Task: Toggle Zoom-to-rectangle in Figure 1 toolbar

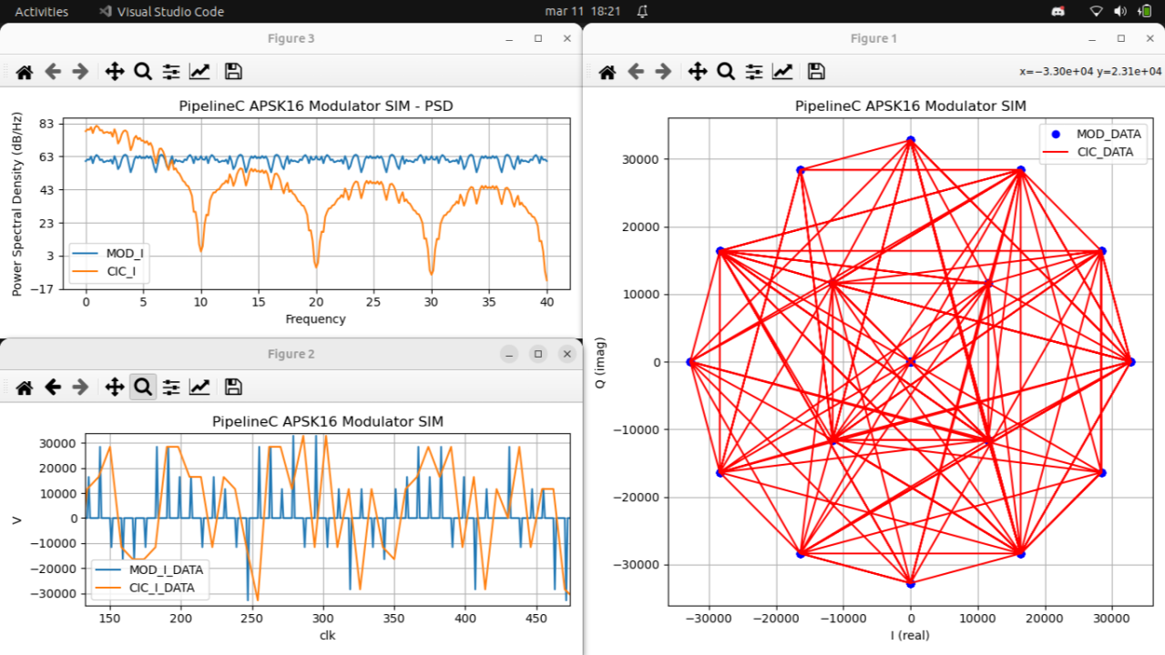Action: [x=725, y=72]
